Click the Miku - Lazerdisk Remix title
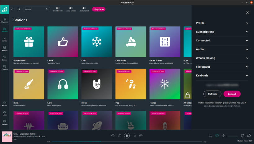Screen dimensions: 254x144 (25, 134)
